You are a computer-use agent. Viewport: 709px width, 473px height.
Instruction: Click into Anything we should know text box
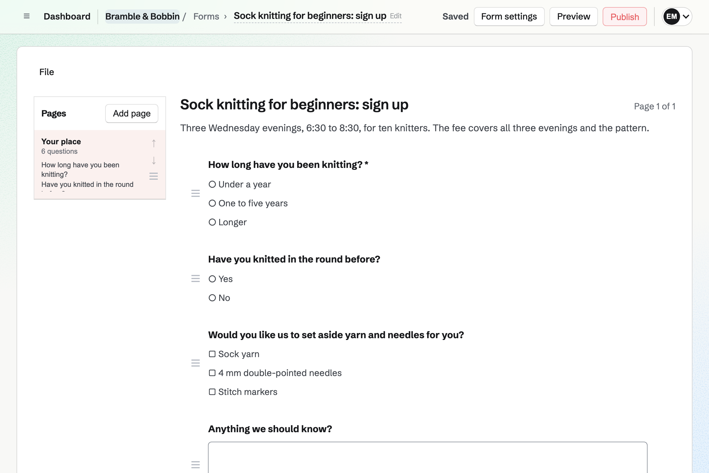pos(427,457)
